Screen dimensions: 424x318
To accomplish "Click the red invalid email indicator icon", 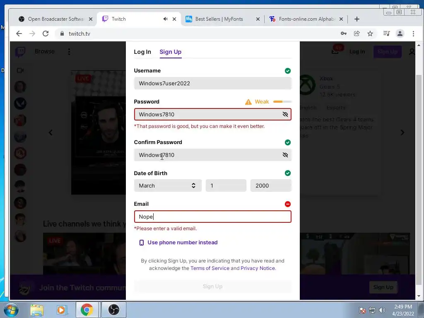I will pos(288,204).
